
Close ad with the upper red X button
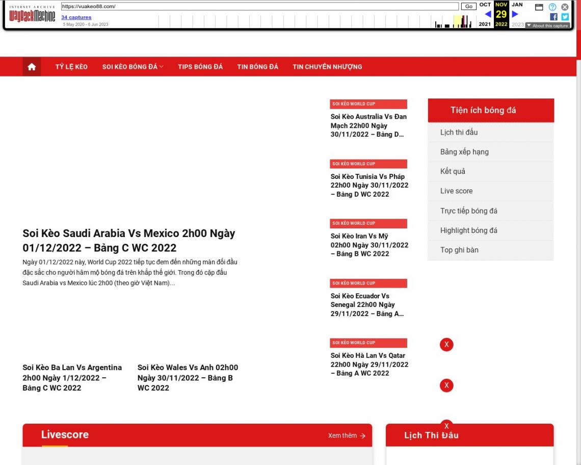446,345
